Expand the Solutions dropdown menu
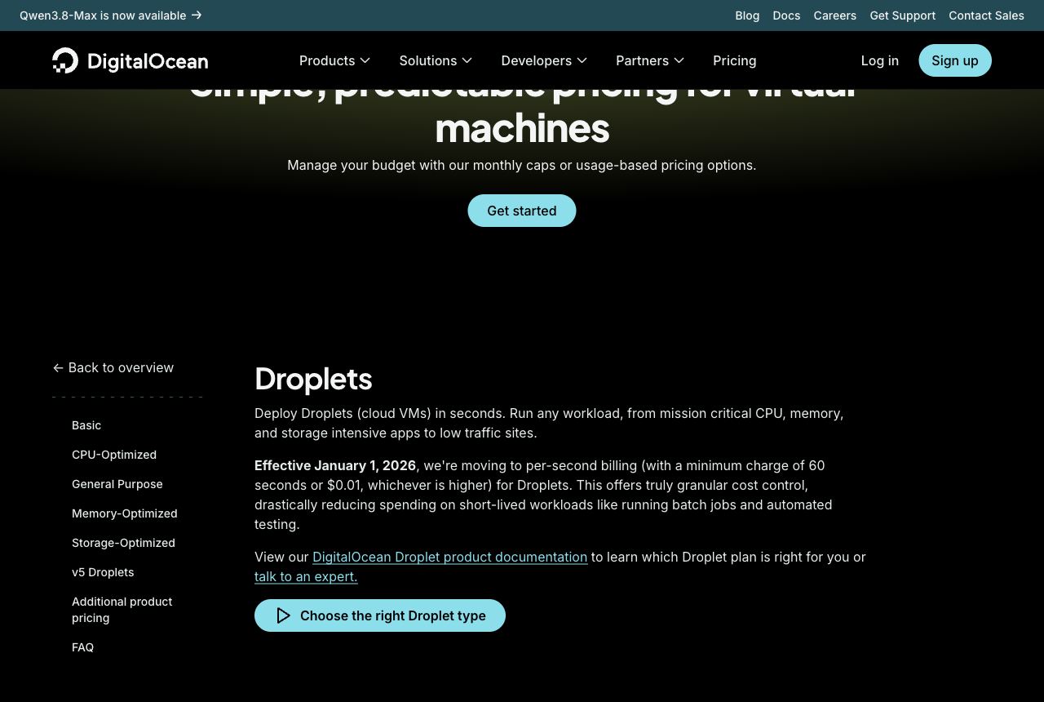This screenshot has width=1044, height=702. click(x=436, y=60)
